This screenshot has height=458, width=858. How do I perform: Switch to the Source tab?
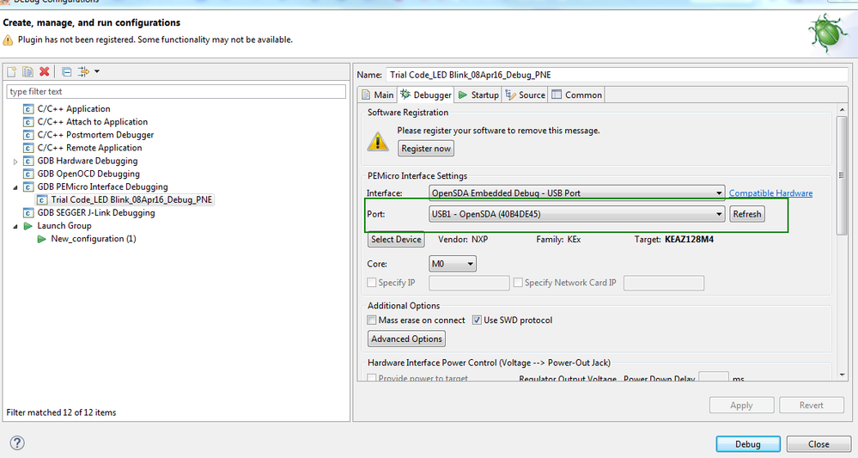[x=526, y=95]
